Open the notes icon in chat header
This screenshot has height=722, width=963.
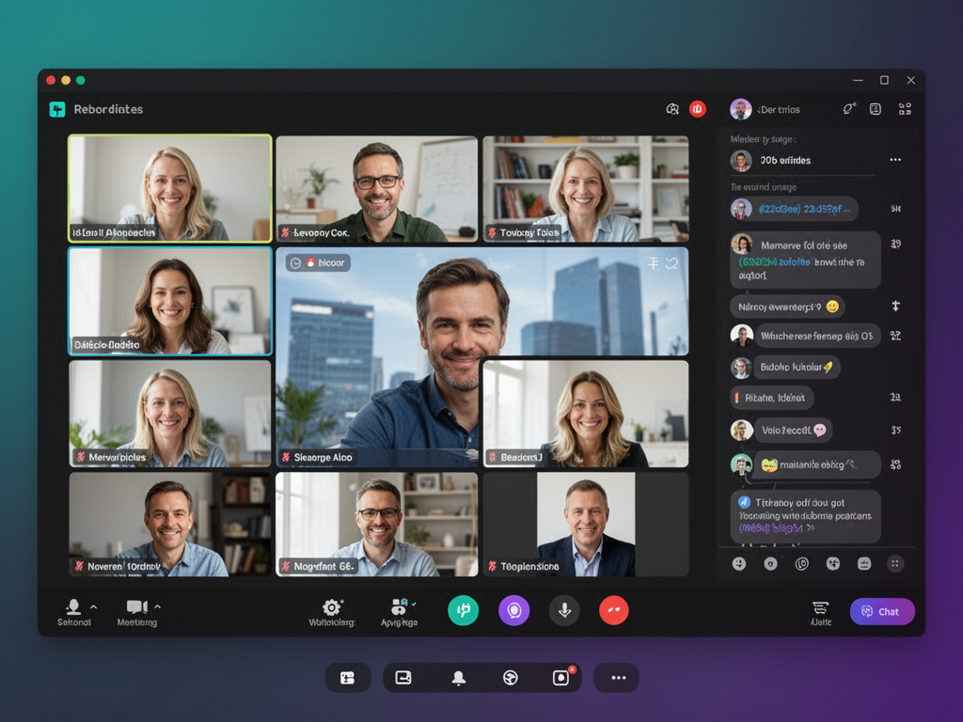(x=876, y=109)
